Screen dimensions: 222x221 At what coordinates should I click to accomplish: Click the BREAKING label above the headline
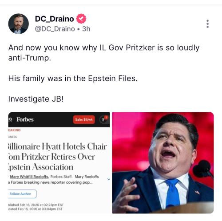click(14, 130)
